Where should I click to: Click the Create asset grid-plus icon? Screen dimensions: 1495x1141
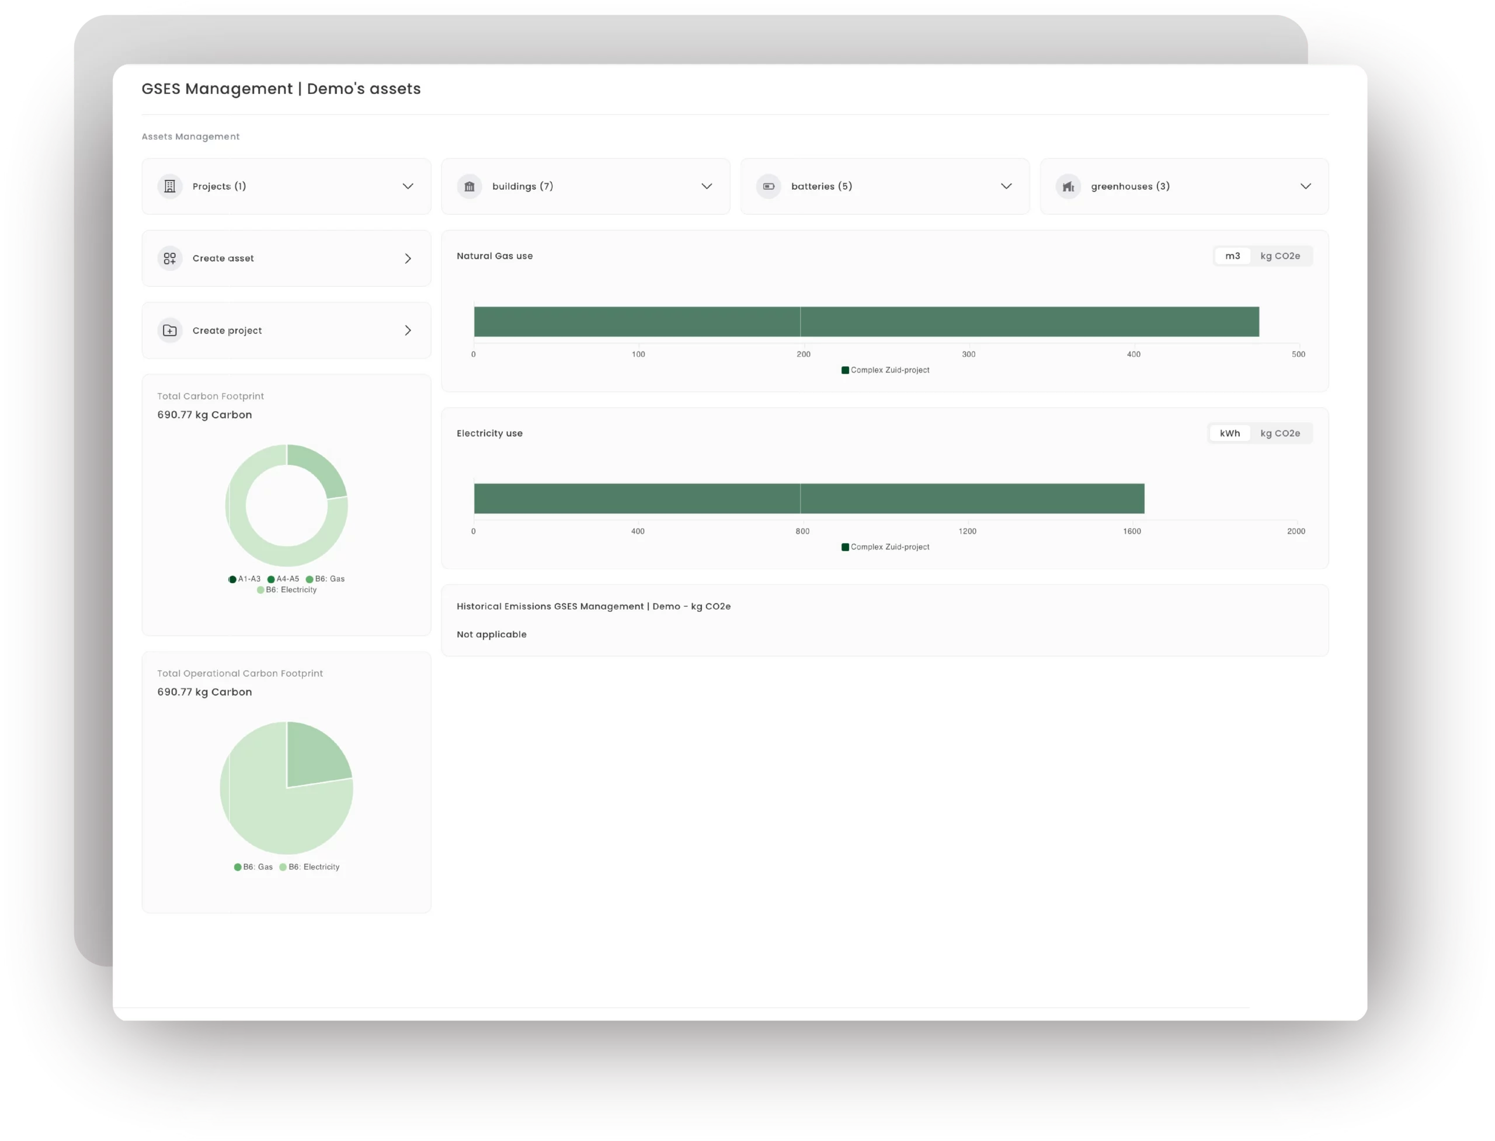[x=170, y=258]
